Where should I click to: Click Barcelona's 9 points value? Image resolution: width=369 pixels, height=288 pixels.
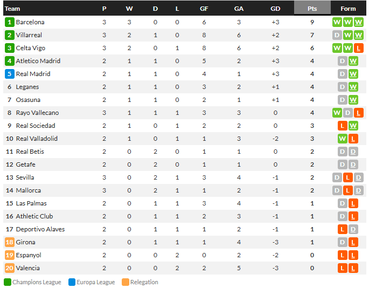[x=312, y=22]
